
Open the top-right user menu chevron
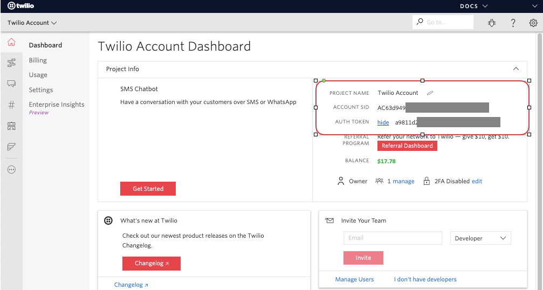535,6
